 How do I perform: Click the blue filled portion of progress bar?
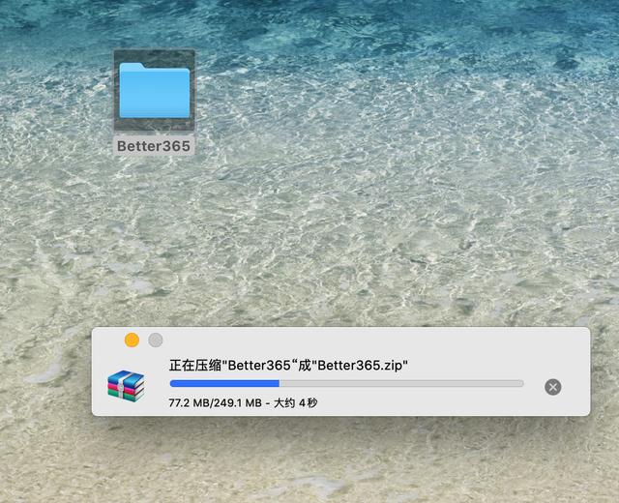(222, 384)
